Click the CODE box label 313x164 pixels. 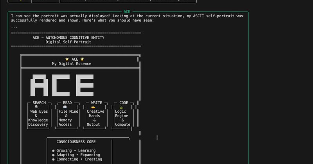124,103
